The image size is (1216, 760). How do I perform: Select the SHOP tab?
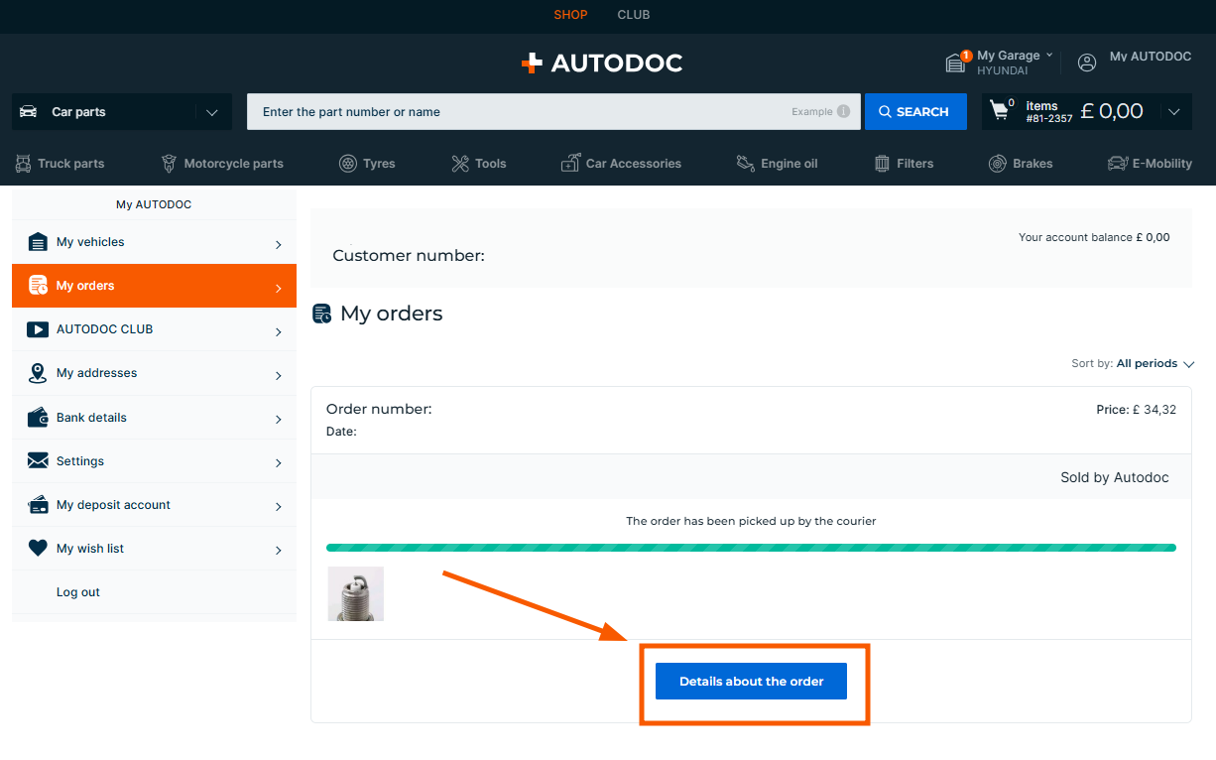570,15
